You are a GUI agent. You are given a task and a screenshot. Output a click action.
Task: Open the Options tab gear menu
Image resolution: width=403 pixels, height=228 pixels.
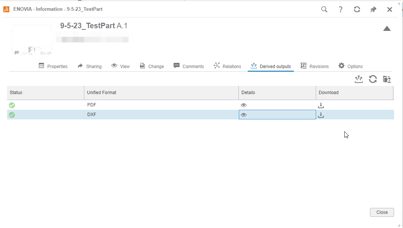[350, 66]
